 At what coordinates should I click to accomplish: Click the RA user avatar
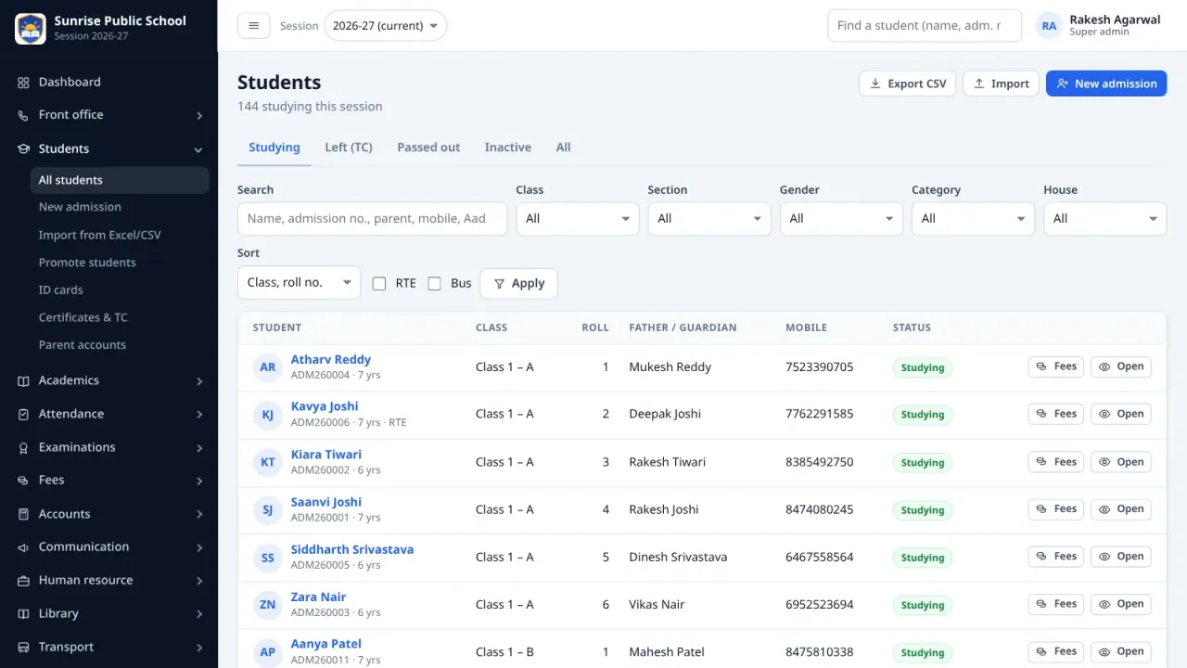pos(1049,26)
